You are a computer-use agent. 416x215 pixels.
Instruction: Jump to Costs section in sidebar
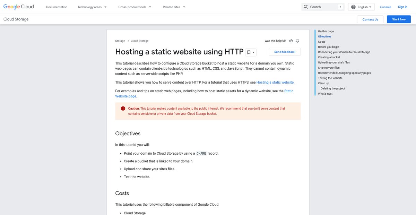coord(322,42)
